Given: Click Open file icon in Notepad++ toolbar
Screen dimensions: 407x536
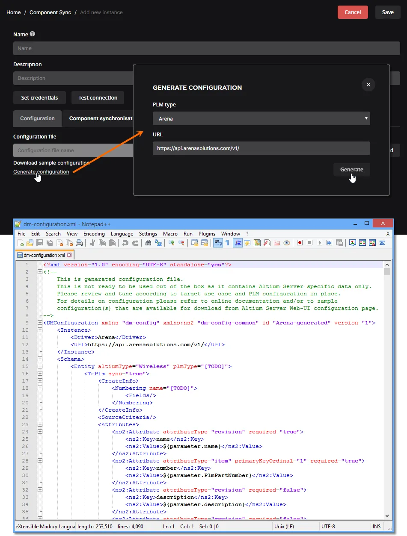Looking at the screenshot, I should click(30, 243).
